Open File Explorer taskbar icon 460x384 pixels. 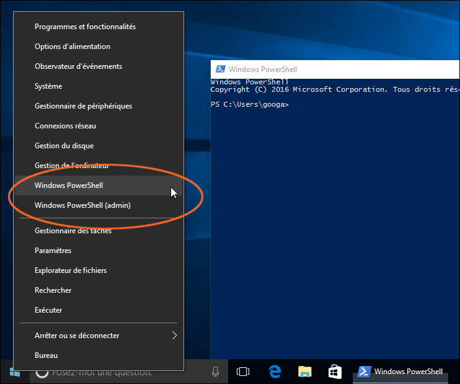click(305, 372)
